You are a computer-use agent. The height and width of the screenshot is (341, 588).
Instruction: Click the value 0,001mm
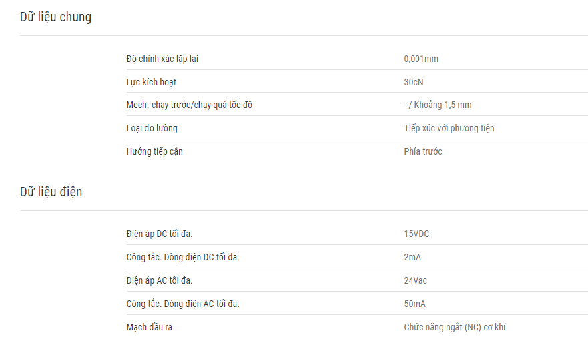421,59
